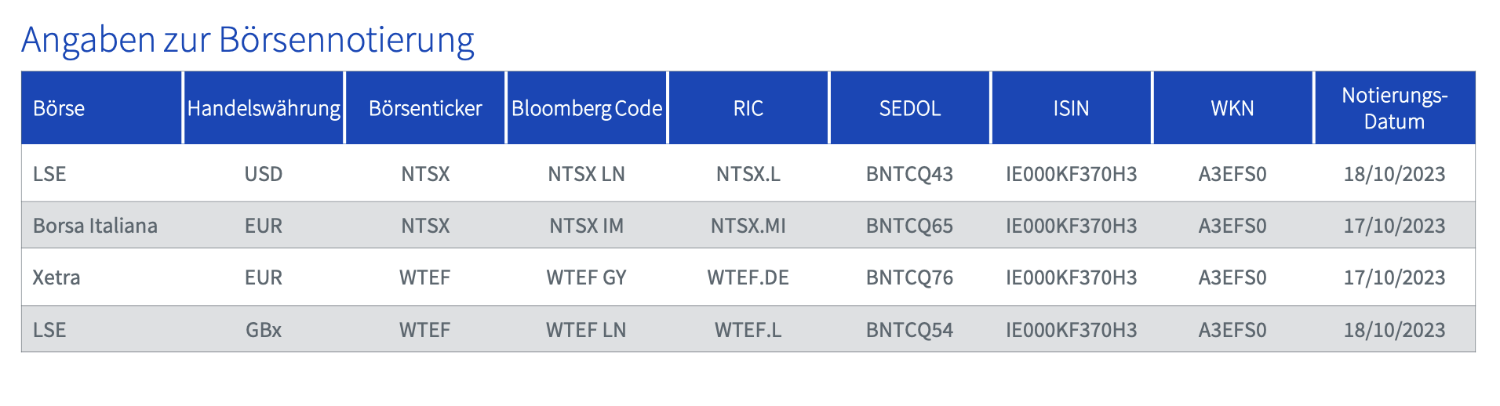
Task: Select the SEDOL column header
Action: (910, 108)
